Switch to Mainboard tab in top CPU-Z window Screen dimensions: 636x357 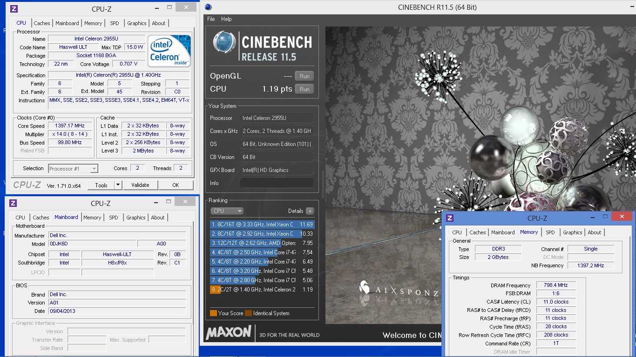[x=67, y=23]
